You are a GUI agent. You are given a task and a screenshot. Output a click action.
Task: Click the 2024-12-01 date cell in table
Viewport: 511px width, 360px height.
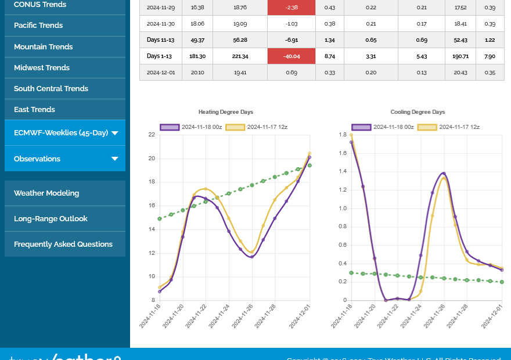161,73
